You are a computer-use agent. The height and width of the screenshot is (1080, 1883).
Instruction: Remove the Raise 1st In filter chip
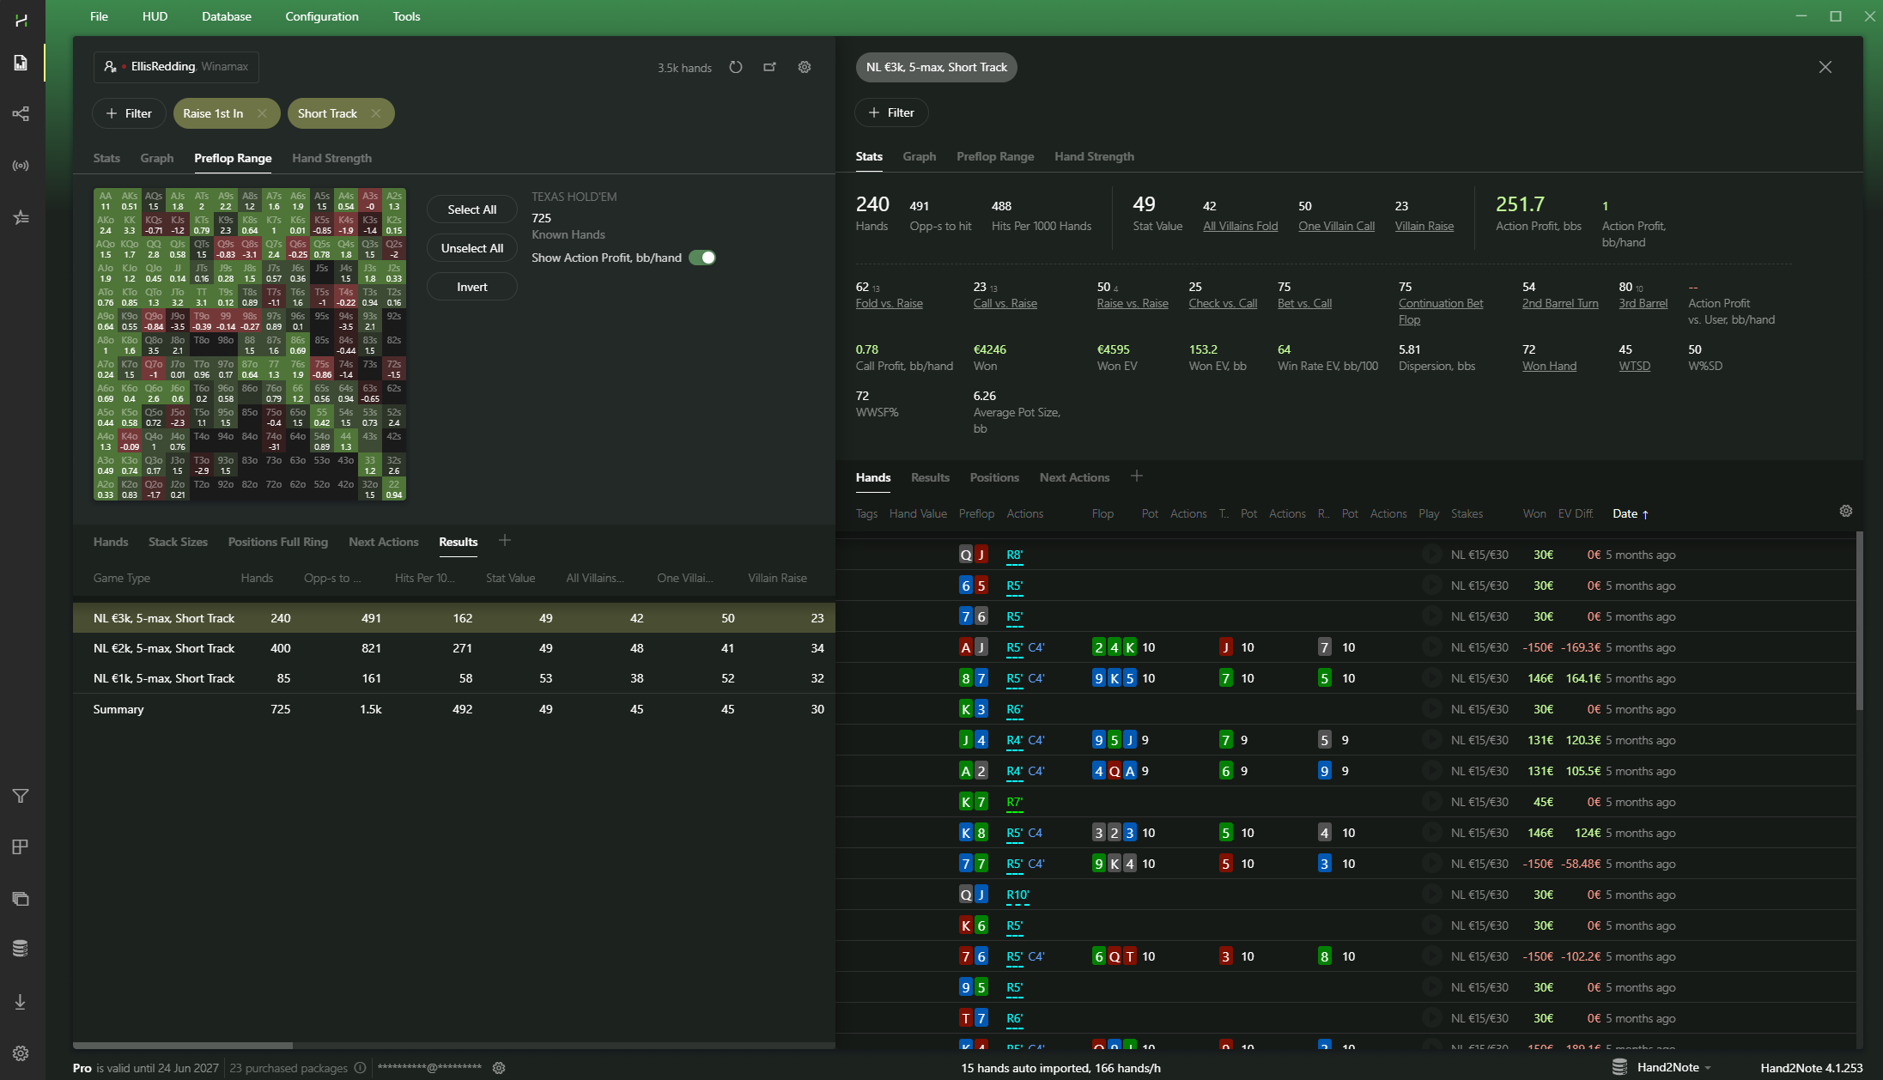tap(262, 113)
